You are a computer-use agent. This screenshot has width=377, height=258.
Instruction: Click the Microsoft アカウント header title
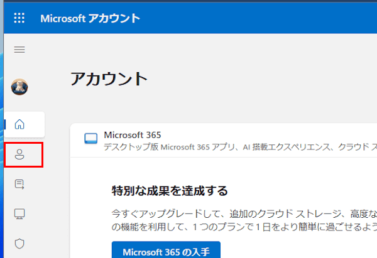click(x=90, y=18)
